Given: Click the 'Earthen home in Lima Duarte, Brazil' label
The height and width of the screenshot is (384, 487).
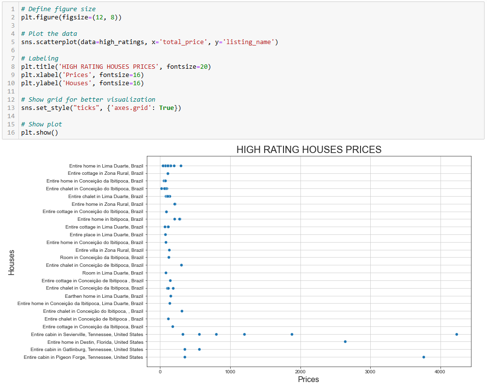Looking at the screenshot, I should (104, 296).
